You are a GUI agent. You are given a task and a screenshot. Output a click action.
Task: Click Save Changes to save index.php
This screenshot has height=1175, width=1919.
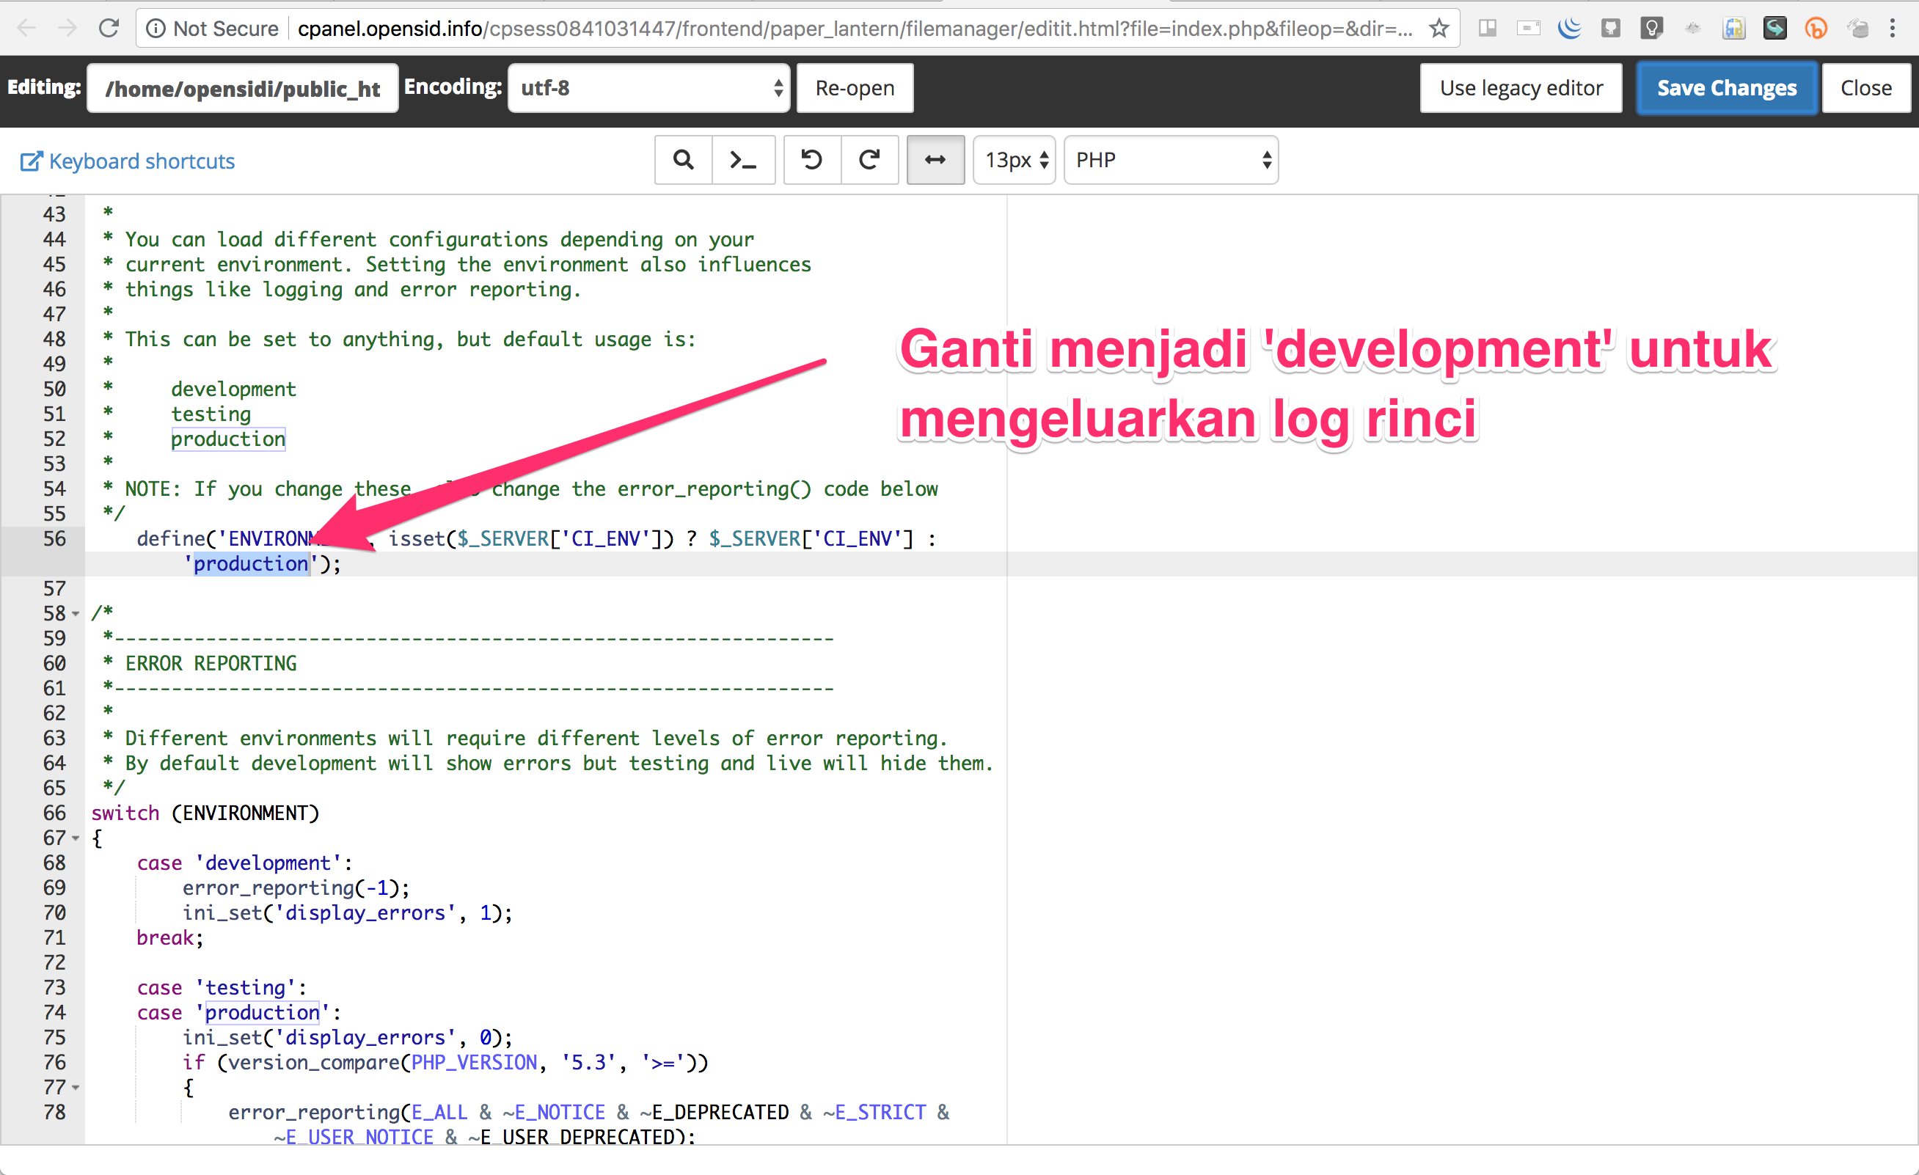1726,87
